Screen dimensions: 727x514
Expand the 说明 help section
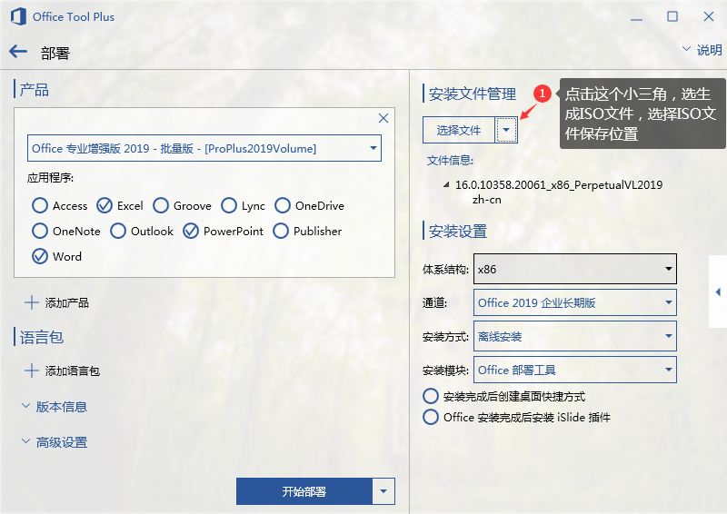click(x=702, y=50)
